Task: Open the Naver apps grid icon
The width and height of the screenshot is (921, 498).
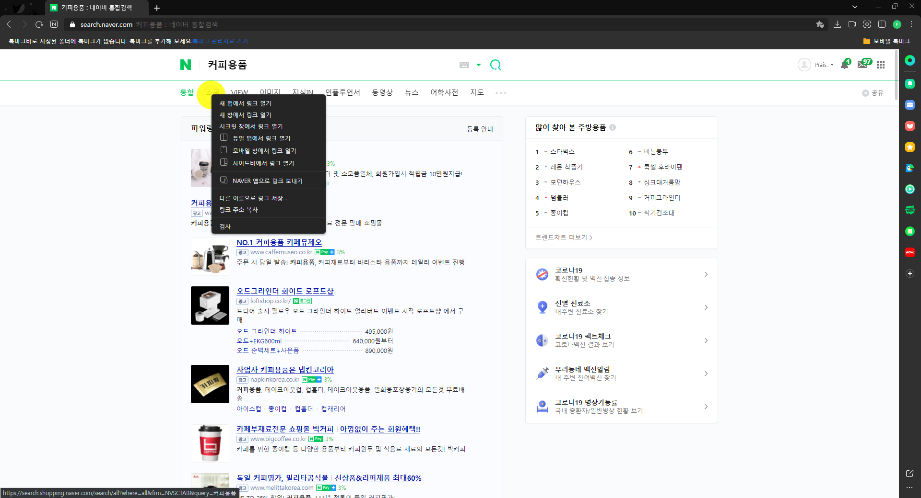Action: point(881,65)
